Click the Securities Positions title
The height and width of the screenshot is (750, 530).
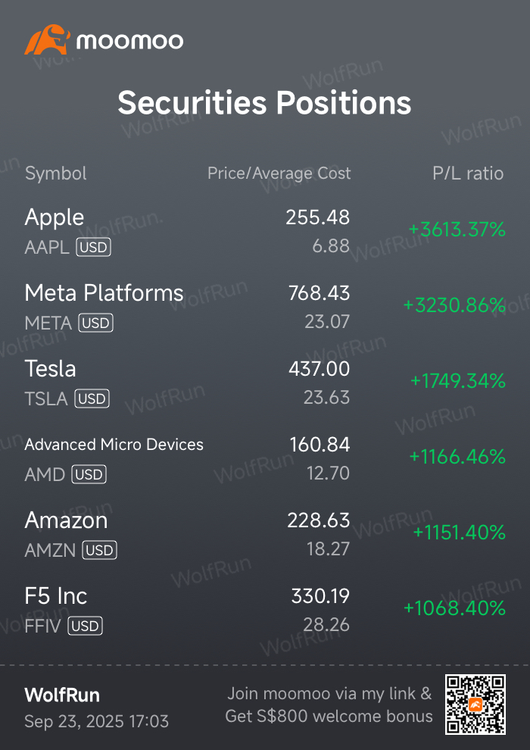click(265, 102)
